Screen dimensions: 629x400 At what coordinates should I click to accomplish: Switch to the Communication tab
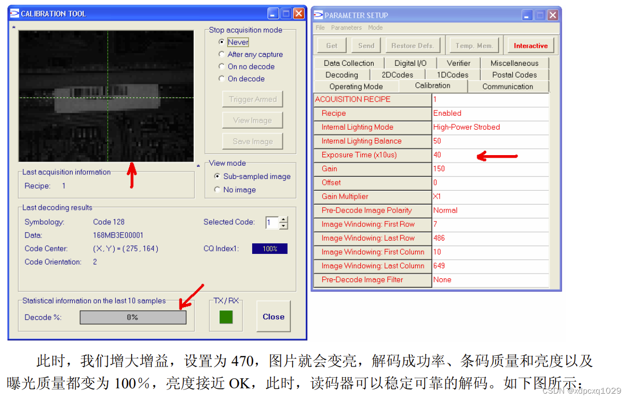507,86
